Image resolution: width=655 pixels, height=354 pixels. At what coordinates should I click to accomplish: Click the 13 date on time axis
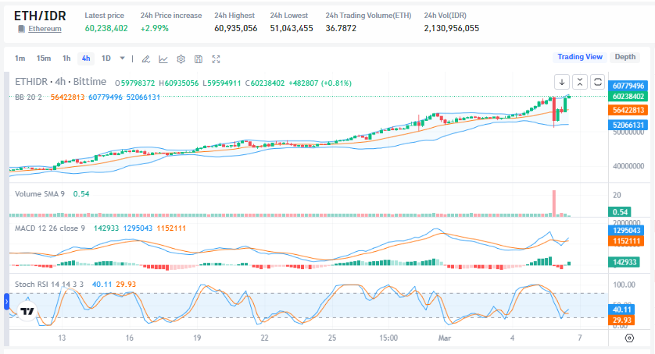tap(62, 338)
